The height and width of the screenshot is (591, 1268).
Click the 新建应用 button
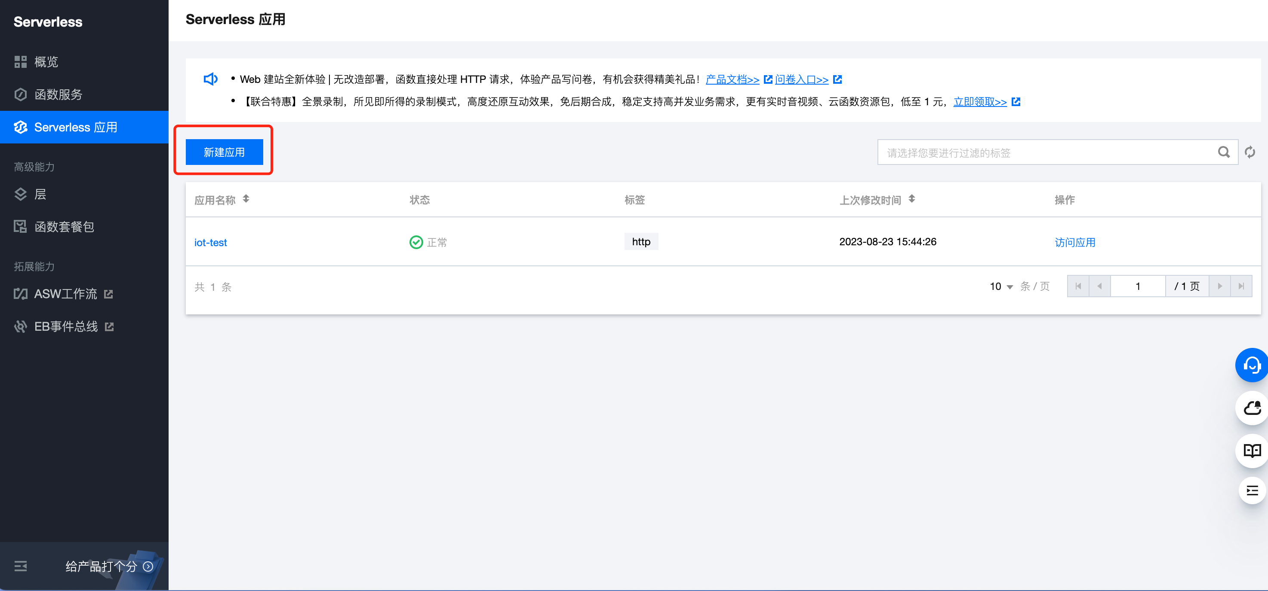(x=224, y=152)
